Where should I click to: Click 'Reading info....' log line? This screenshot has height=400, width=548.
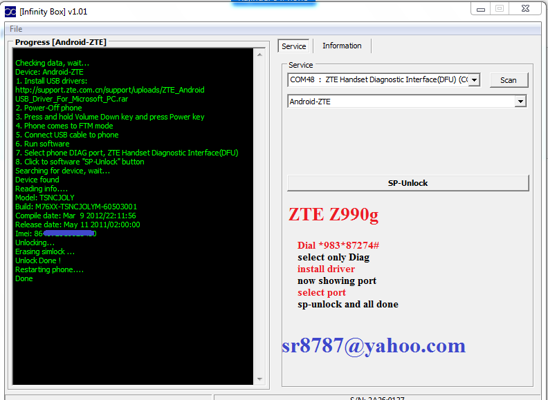coord(42,189)
